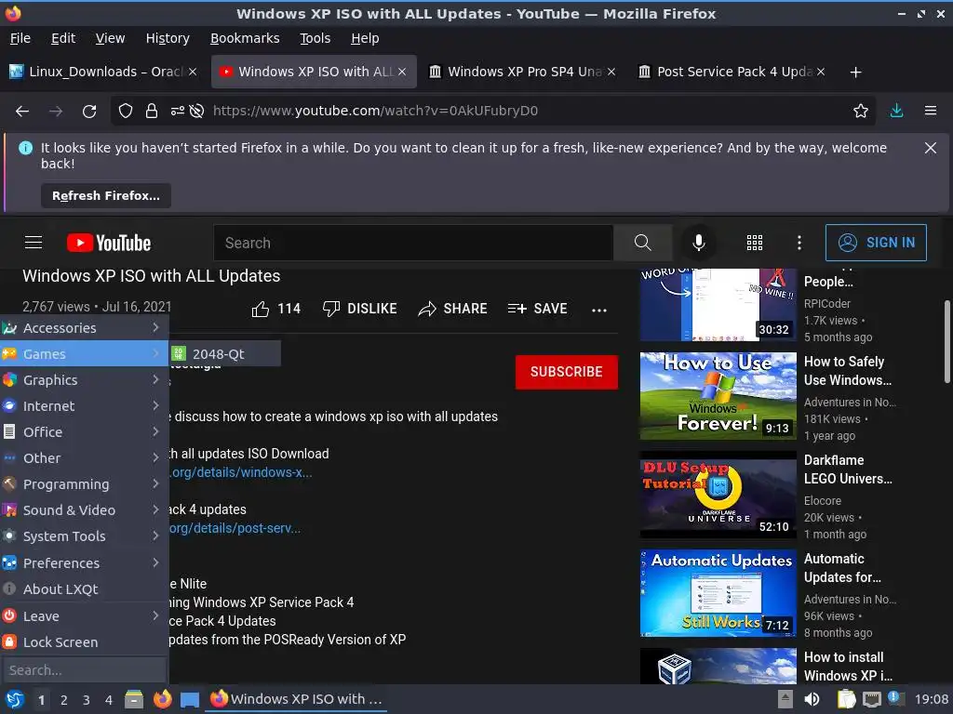The height and width of the screenshot is (714, 953).
Task: Open the Edit menu
Action: [63, 38]
